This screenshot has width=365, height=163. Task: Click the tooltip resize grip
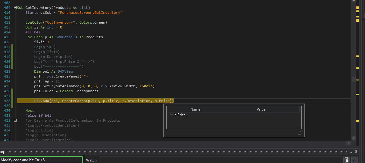[299, 133]
